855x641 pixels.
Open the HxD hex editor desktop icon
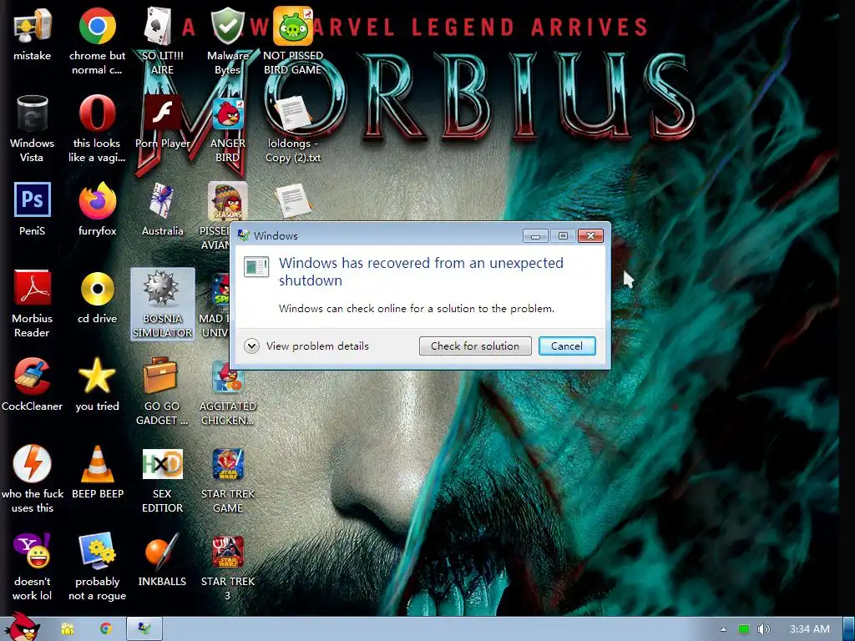click(x=163, y=464)
